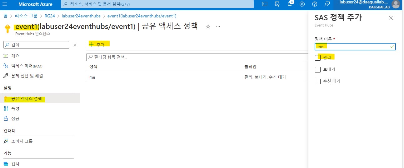The image size is (404, 168).
Task: Open portal settings gear
Action: coord(302,4)
